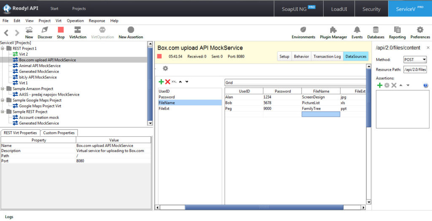Click the horizontal scrollbar under the grid
The width and height of the screenshot is (432, 221).
point(264,207)
